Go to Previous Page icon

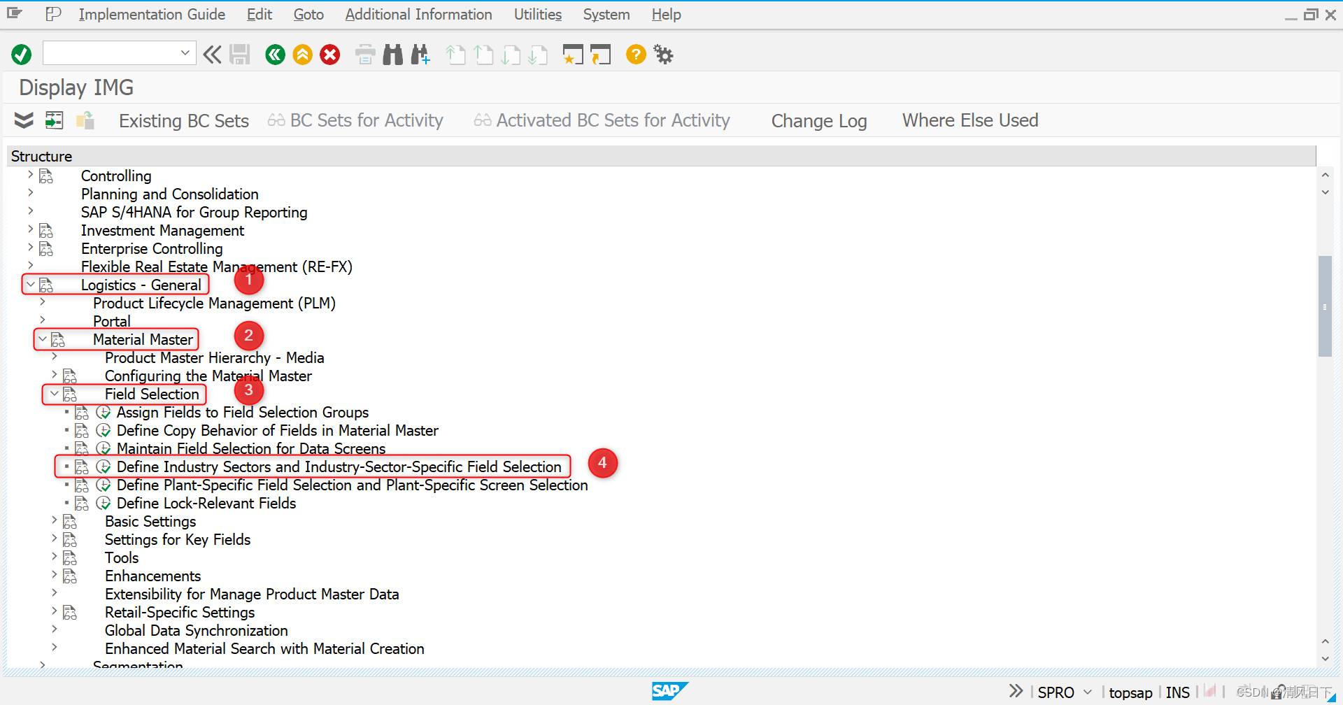click(x=483, y=55)
